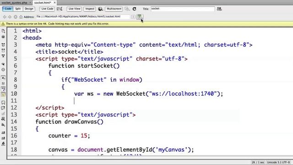293x165 pixels.
Task: Click the 'ws://localhost:1740' string
Action: [183, 93]
